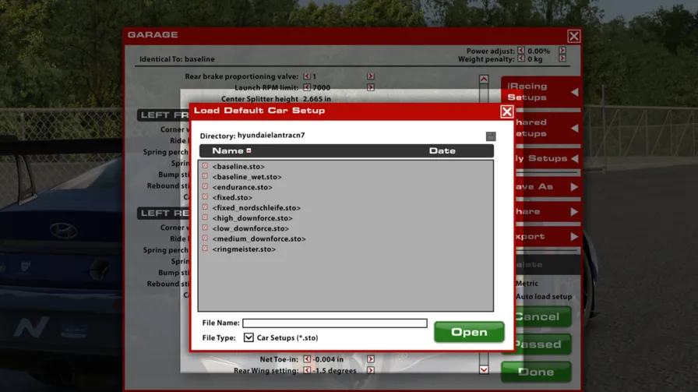Select the endurance.sto file icon

coord(205,186)
